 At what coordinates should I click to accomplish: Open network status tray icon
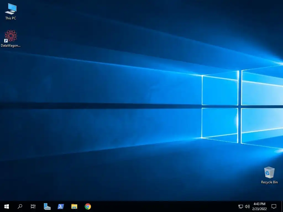[241, 206]
